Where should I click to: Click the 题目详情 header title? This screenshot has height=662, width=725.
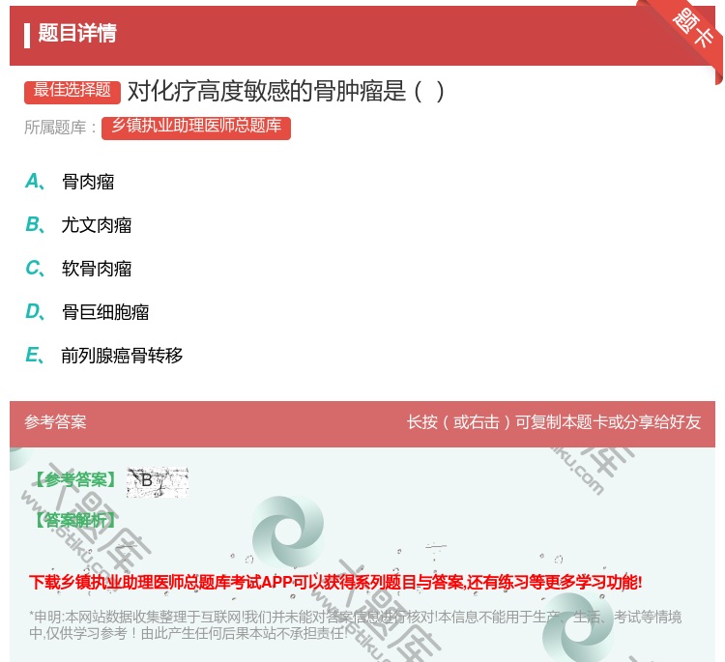(x=77, y=33)
